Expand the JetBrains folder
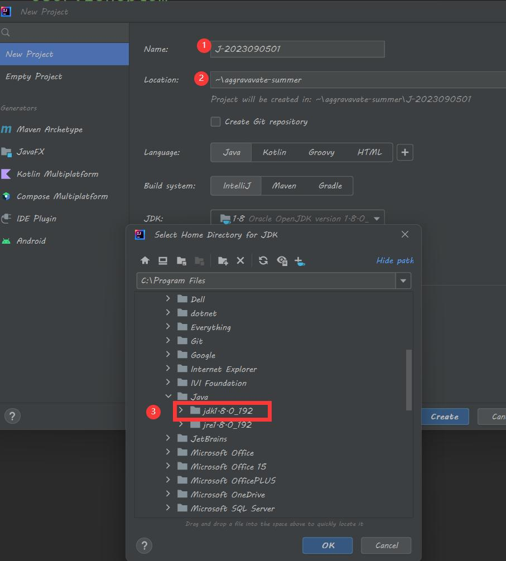The image size is (506, 561). pyautogui.click(x=168, y=438)
